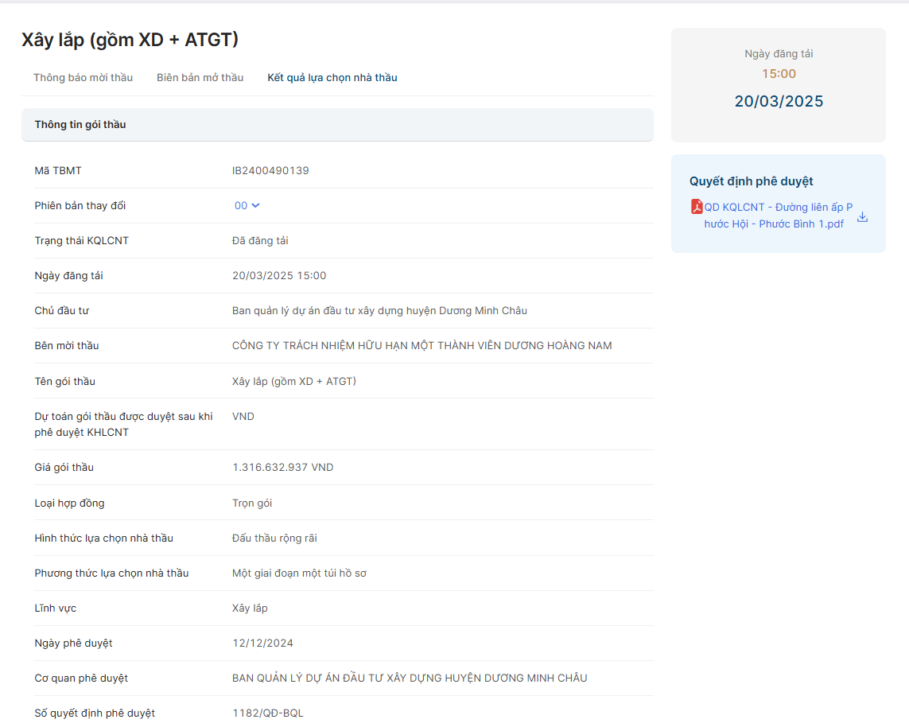The height and width of the screenshot is (727, 909).
Task: Click the Giá gói thầu amount 1.316.632.937 VND
Action: (x=282, y=467)
